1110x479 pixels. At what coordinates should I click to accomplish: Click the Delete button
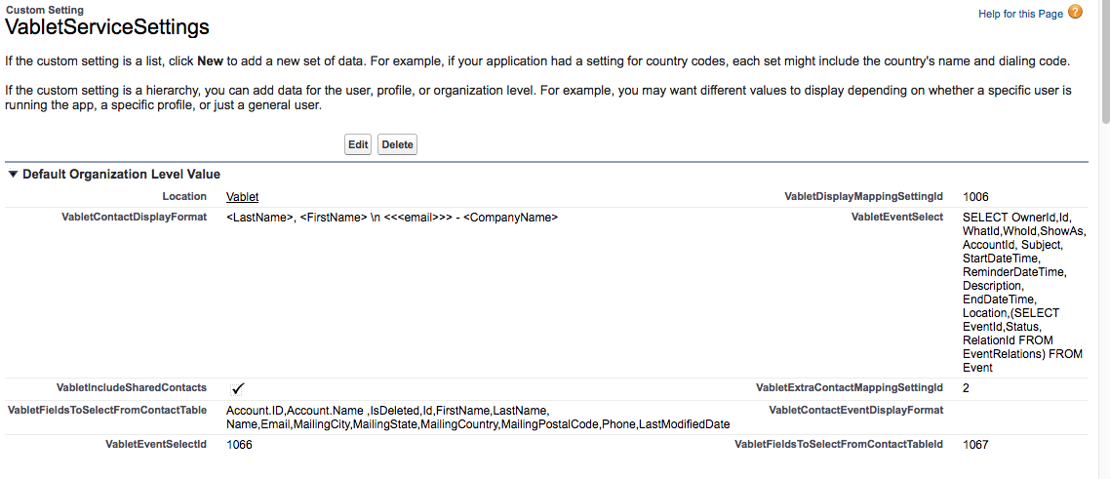(x=397, y=144)
